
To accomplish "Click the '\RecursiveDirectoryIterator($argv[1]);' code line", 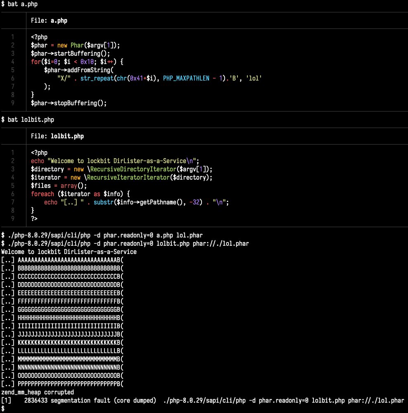I will click(x=121, y=169).
